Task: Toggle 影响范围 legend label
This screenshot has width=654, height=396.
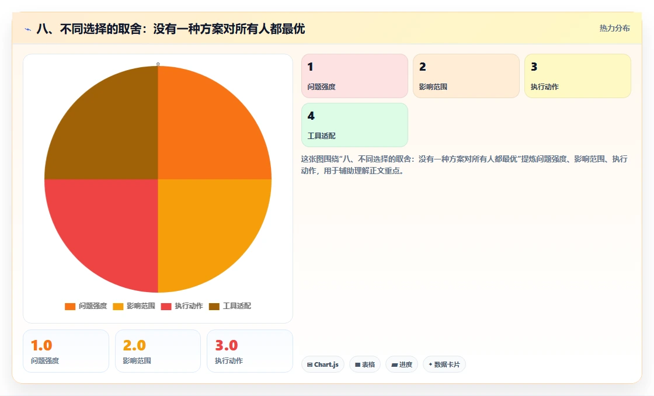Action: click(141, 306)
